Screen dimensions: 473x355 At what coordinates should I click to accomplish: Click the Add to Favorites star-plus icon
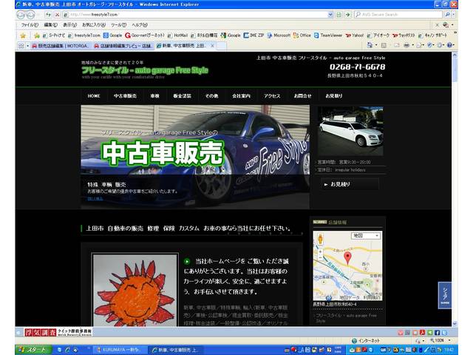[x=37, y=35]
